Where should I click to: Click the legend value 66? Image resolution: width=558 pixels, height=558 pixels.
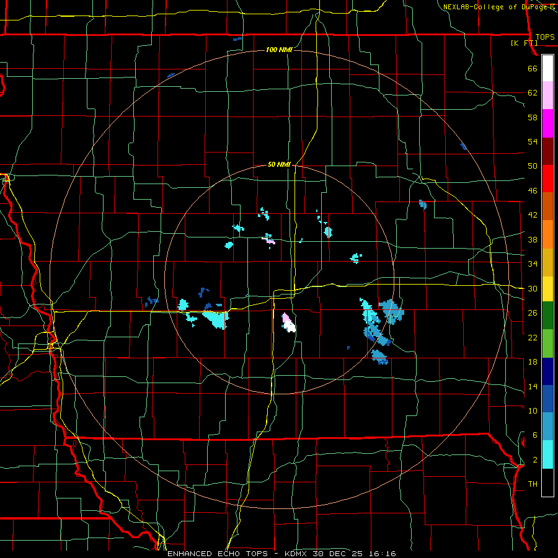pyautogui.click(x=533, y=68)
